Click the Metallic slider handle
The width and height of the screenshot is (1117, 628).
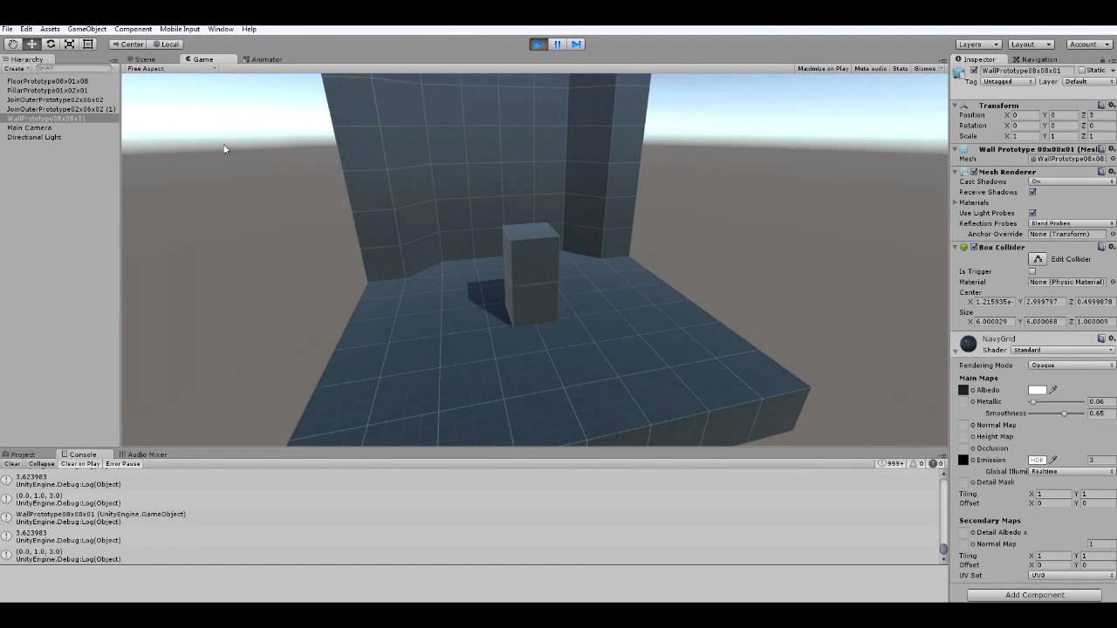coord(1033,401)
